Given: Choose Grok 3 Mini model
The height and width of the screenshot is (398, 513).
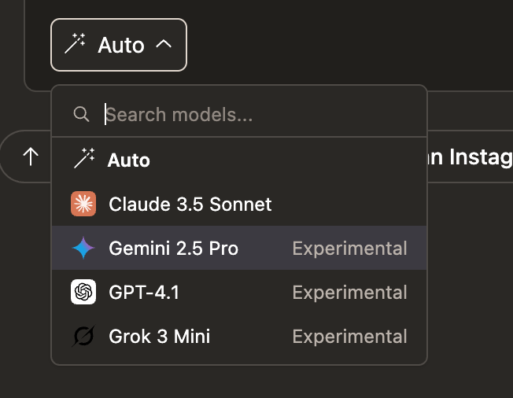Looking at the screenshot, I should coord(159,337).
